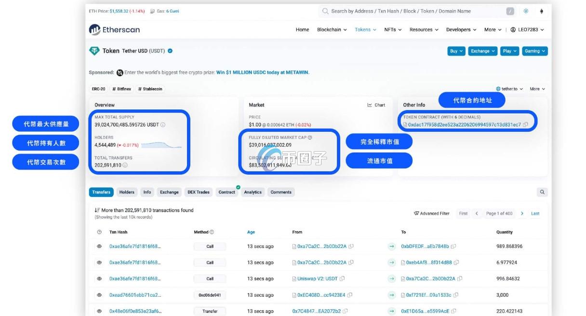Preview the first transaction via its eye icon
This screenshot has width=586, height=316.
(100, 246)
